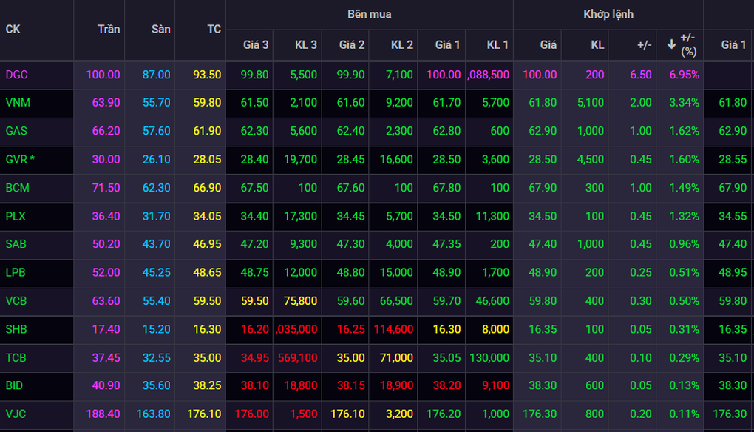754x432 pixels.
Task: Open the DGC stock ticker
Action: click(x=16, y=75)
